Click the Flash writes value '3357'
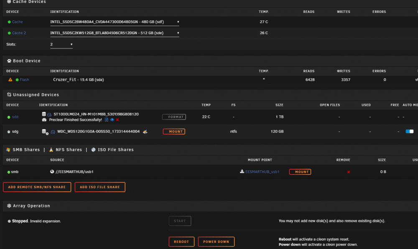The width and height of the screenshot is (418, 249). tap(346, 80)
